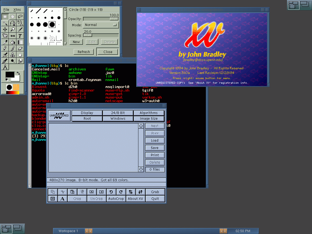
Task: Swap foreground and background colors arrow
Action: point(18,73)
